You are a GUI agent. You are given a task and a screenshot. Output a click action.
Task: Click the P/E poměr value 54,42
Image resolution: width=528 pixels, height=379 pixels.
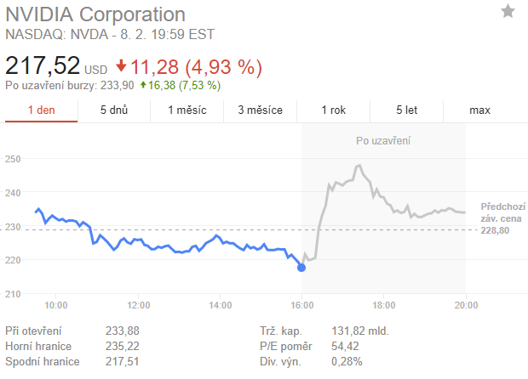click(x=346, y=346)
